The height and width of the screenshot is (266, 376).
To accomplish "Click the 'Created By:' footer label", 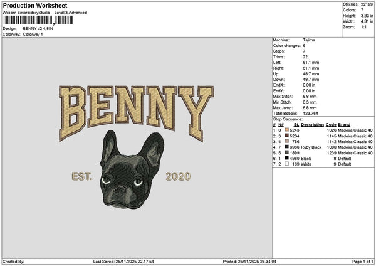I will pos(13,262).
